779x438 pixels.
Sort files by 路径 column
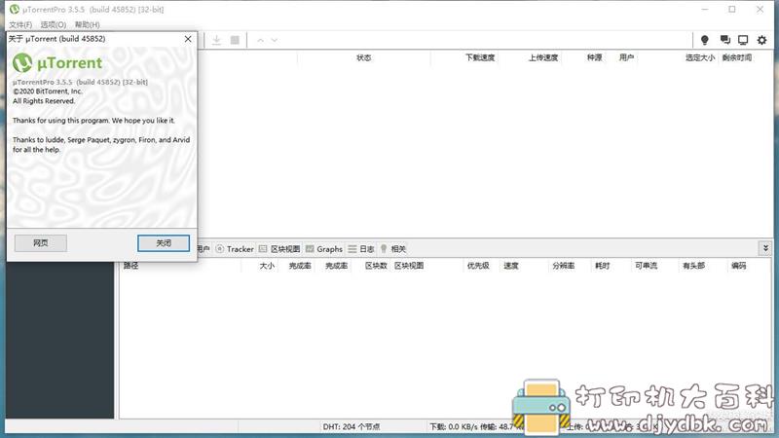click(x=131, y=266)
